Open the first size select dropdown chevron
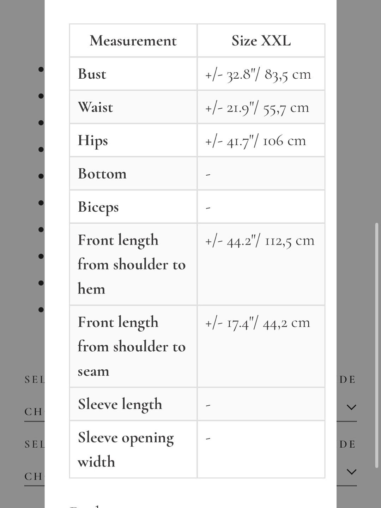Viewport: 381px width, 508px height. (x=351, y=407)
